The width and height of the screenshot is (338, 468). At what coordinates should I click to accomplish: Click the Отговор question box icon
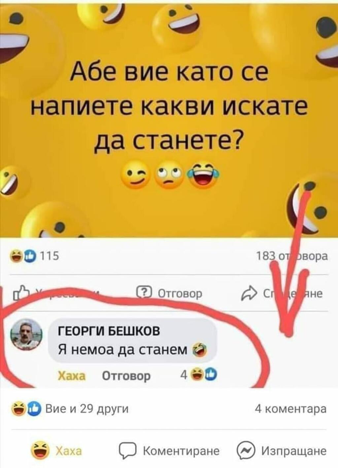pyautogui.click(x=144, y=293)
